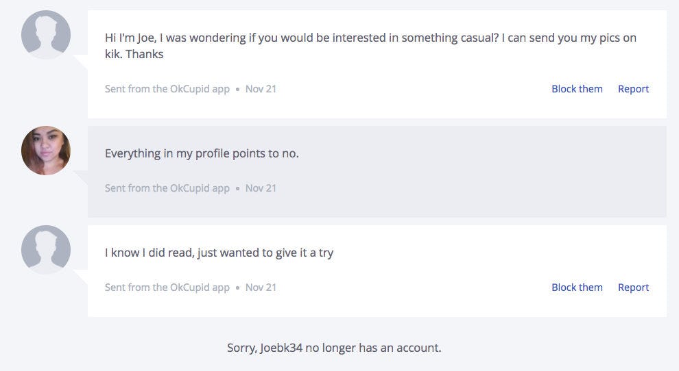This screenshot has height=371, width=679.
Task: Click the Nov 21 timestamp on the last message
Action: 261,287
